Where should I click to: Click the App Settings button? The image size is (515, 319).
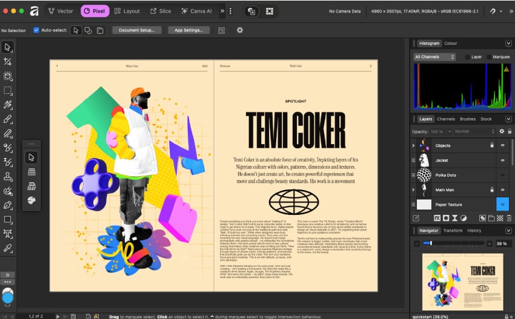click(188, 30)
